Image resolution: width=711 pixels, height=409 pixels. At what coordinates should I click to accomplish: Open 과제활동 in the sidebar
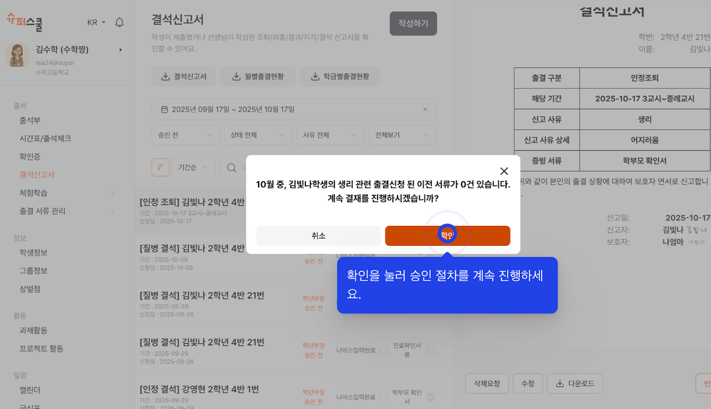coord(33,330)
